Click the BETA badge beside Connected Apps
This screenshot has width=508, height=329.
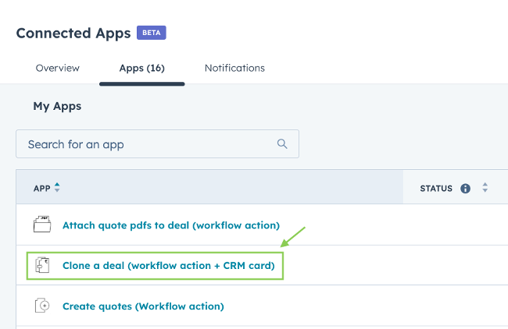pos(152,33)
